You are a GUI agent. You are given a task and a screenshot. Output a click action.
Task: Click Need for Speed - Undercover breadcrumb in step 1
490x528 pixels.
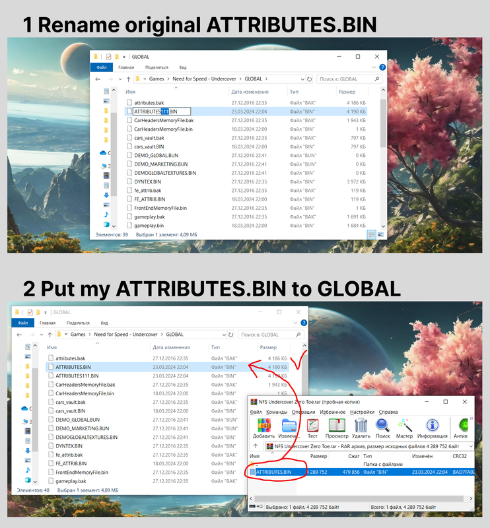(204, 79)
